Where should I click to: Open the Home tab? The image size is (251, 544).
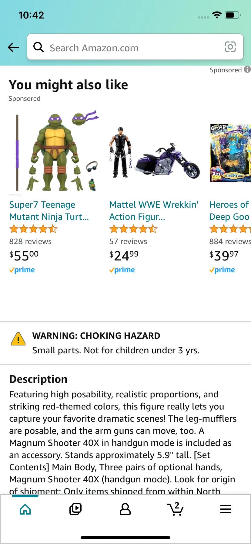pyautogui.click(x=25, y=509)
